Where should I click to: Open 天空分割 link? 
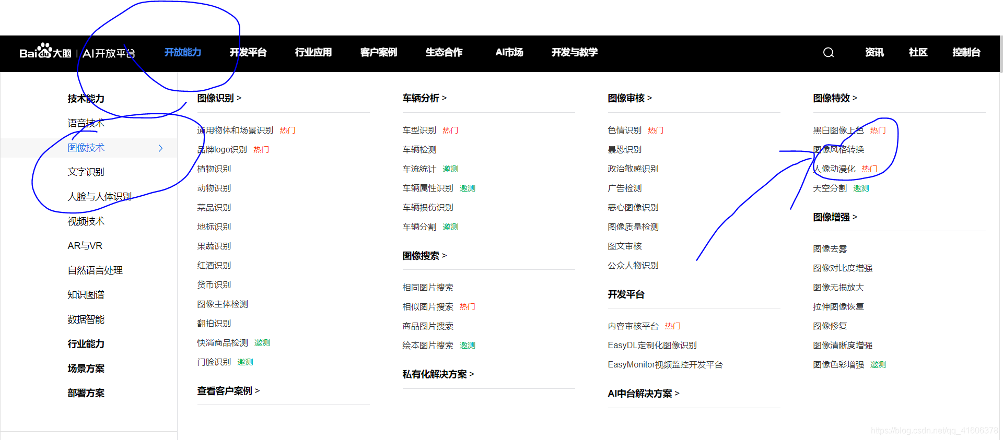click(x=830, y=188)
